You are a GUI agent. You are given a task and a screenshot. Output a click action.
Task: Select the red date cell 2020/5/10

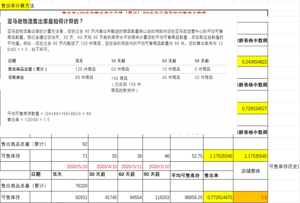tap(70, 166)
